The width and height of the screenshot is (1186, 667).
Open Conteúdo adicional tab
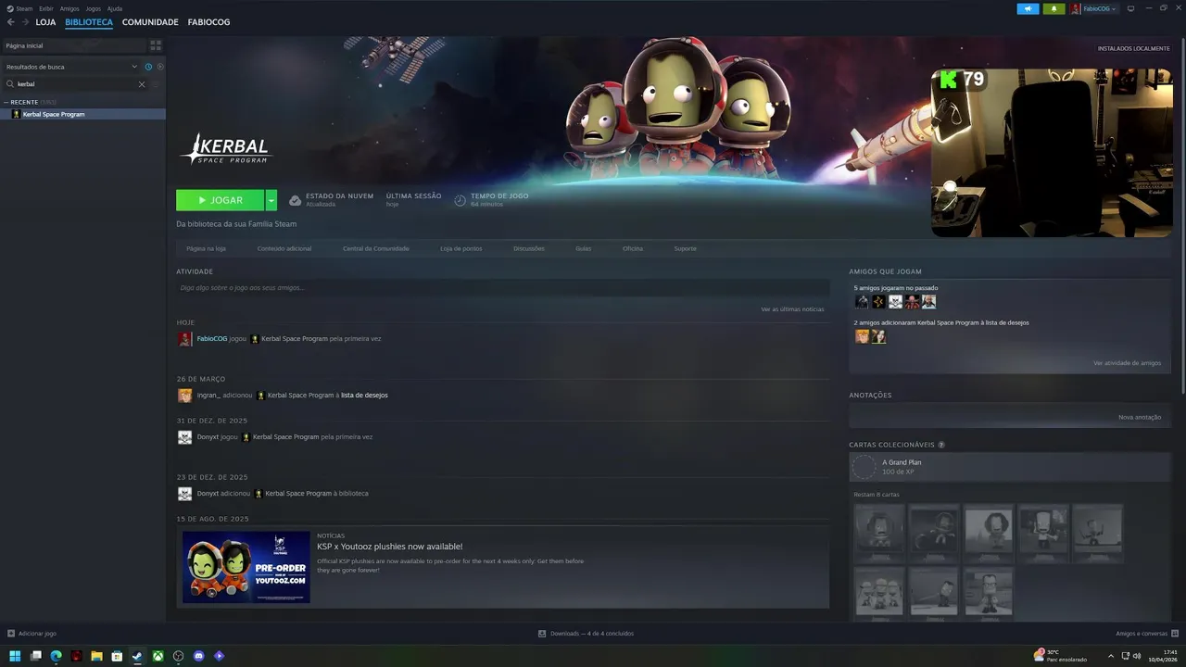[x=284, y=248]
